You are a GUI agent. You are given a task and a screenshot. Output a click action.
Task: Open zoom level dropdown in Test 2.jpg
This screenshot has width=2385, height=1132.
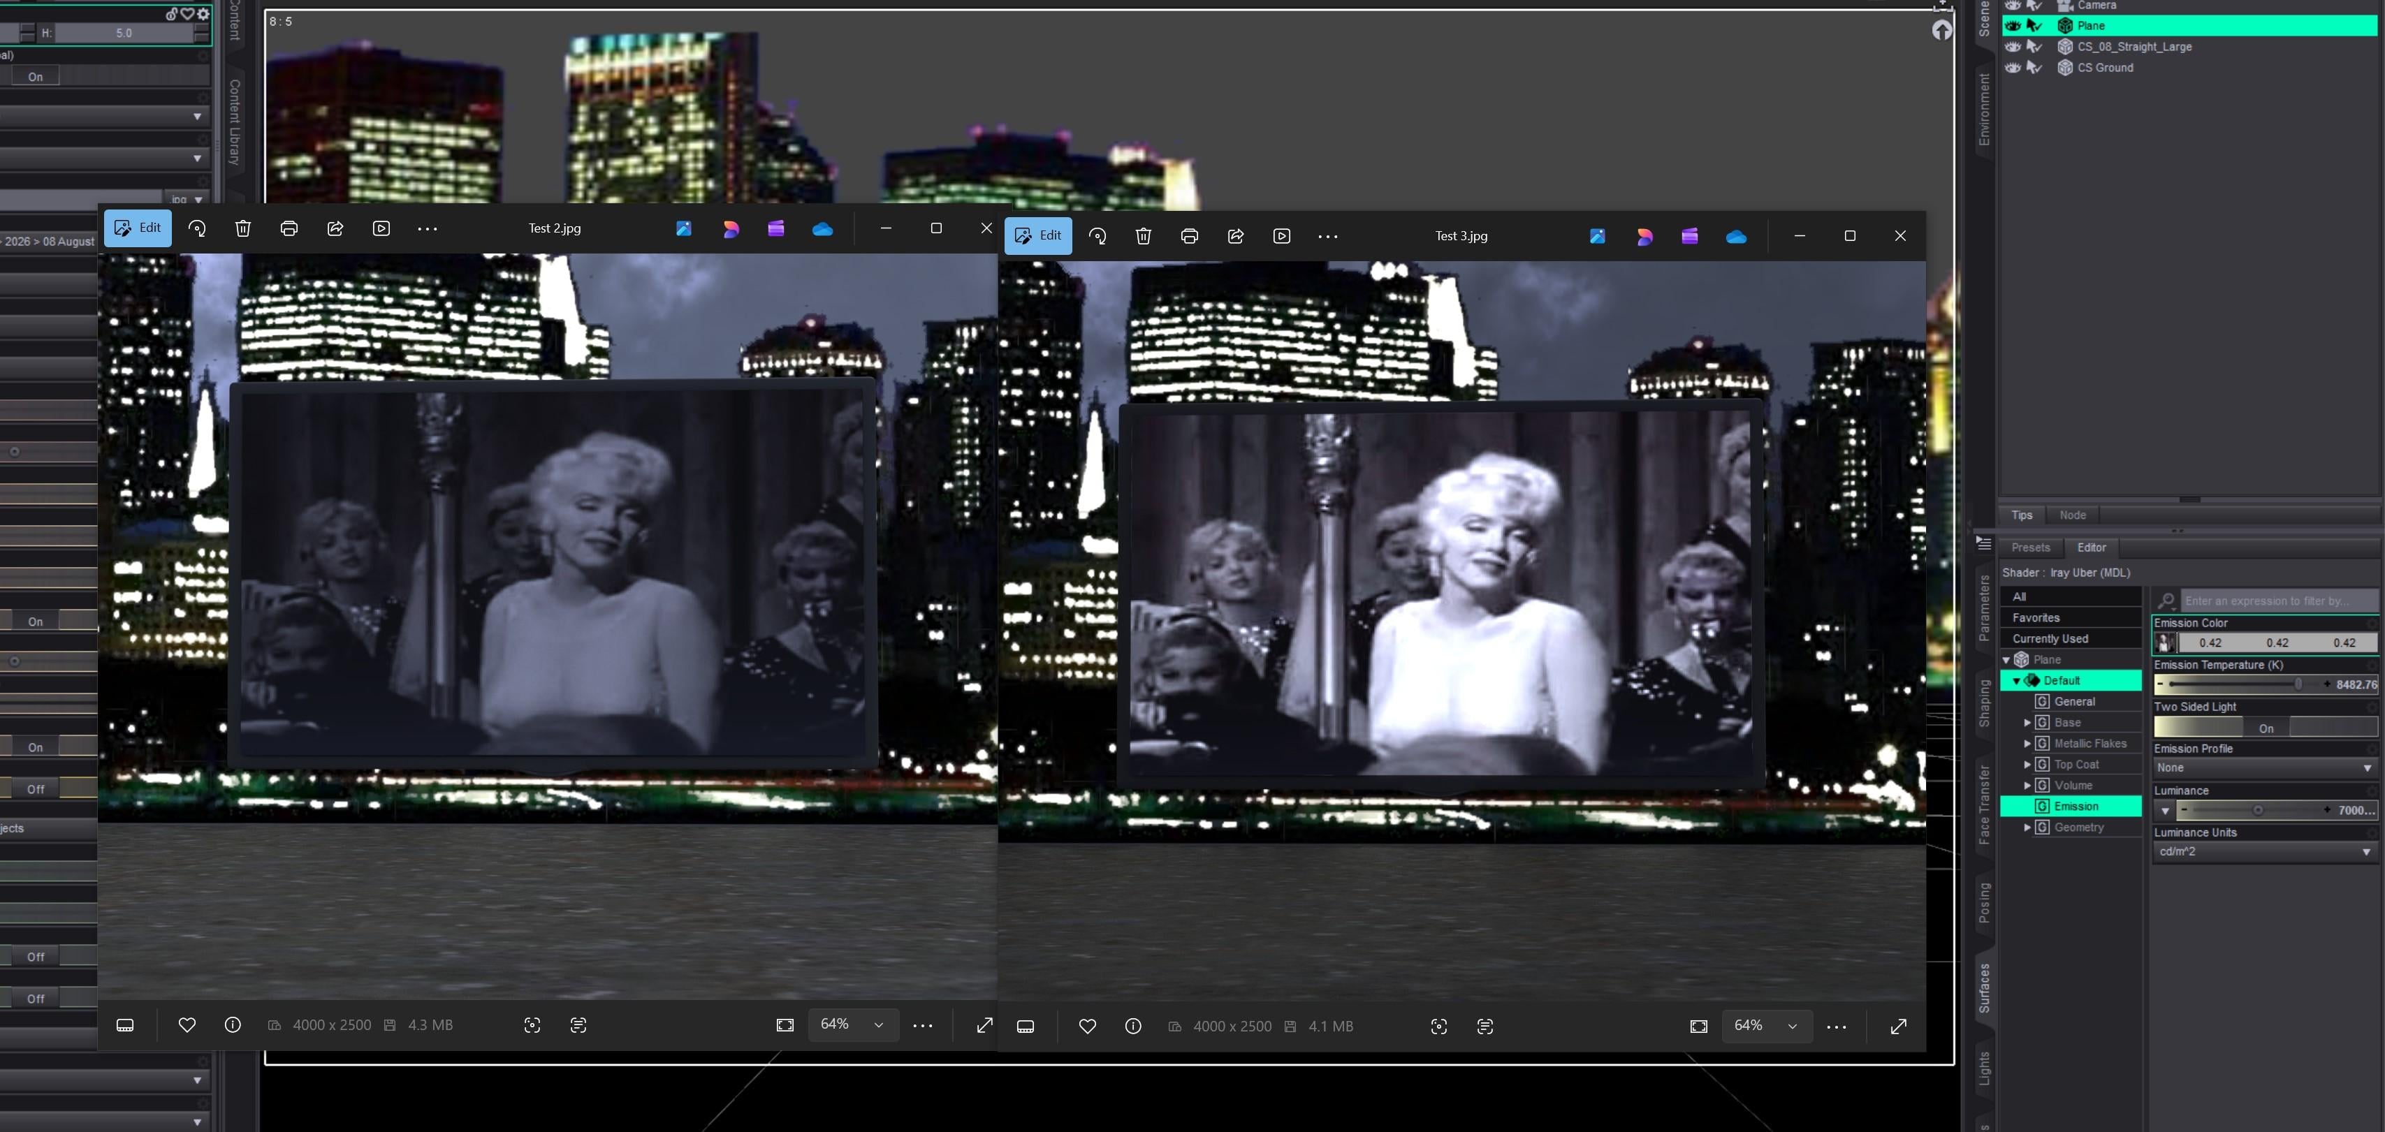click(x=853, y=1024)
